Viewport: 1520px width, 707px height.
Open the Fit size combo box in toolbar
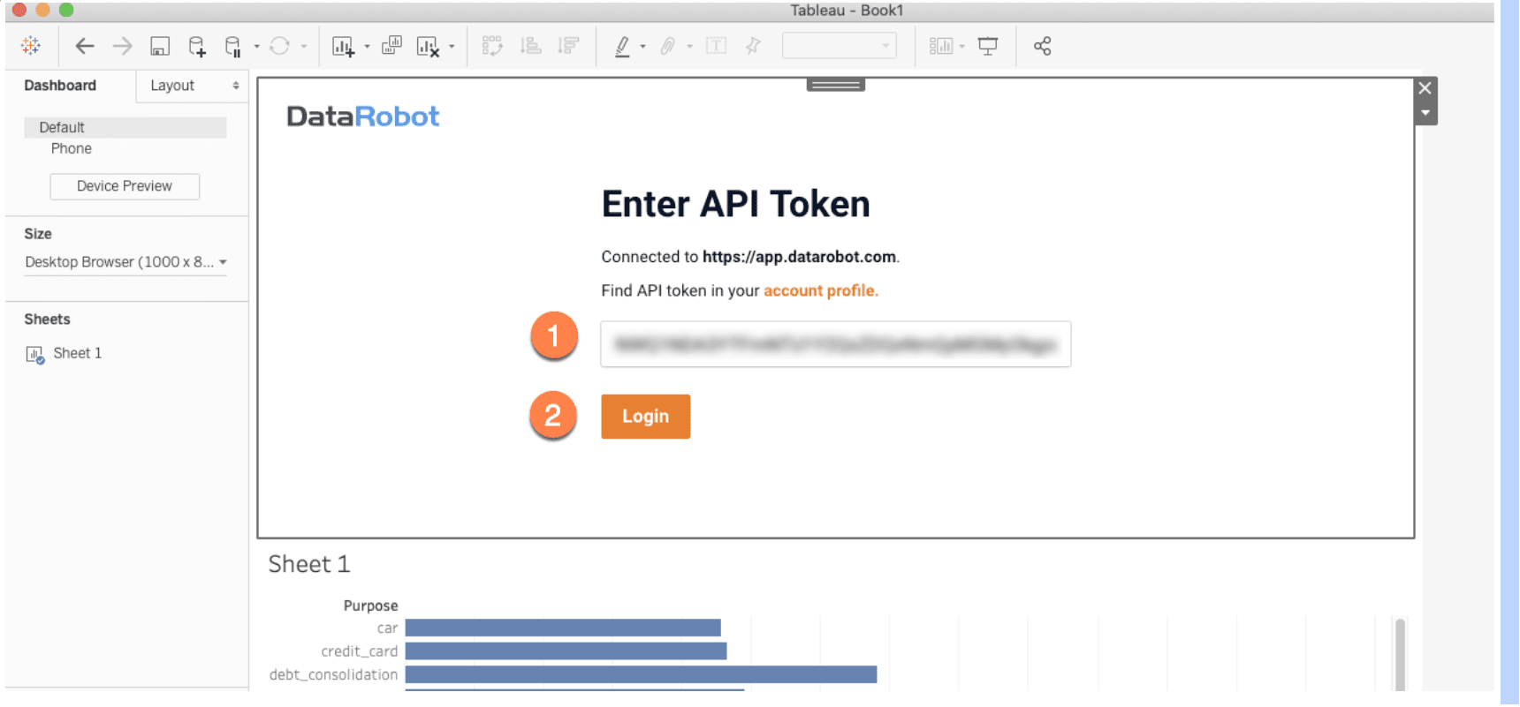point(840,46)
